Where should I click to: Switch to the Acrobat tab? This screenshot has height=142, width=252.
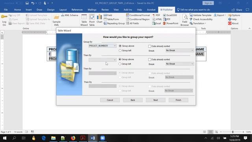point(151,9)
